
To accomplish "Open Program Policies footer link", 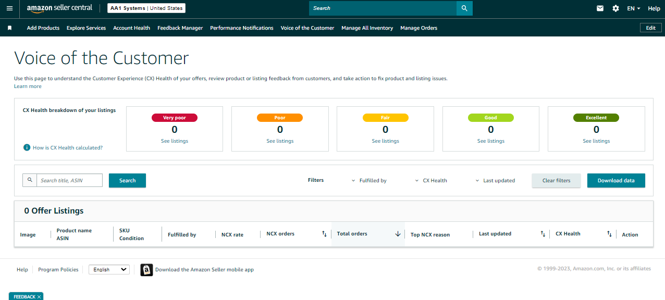I will (x=58, y=270).
